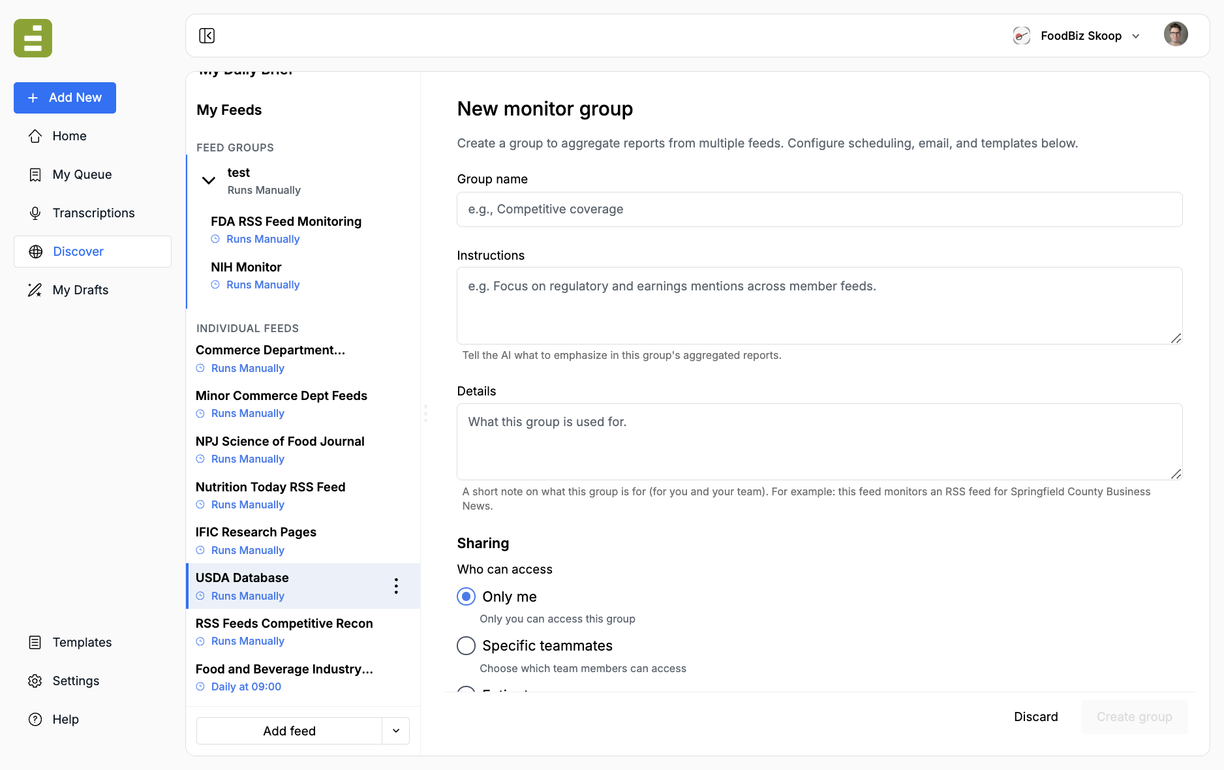Viewport: 1224px width, 770px height.
Task: Click the Discard button
Action: pyautogui.click(x=1036, y=716)
